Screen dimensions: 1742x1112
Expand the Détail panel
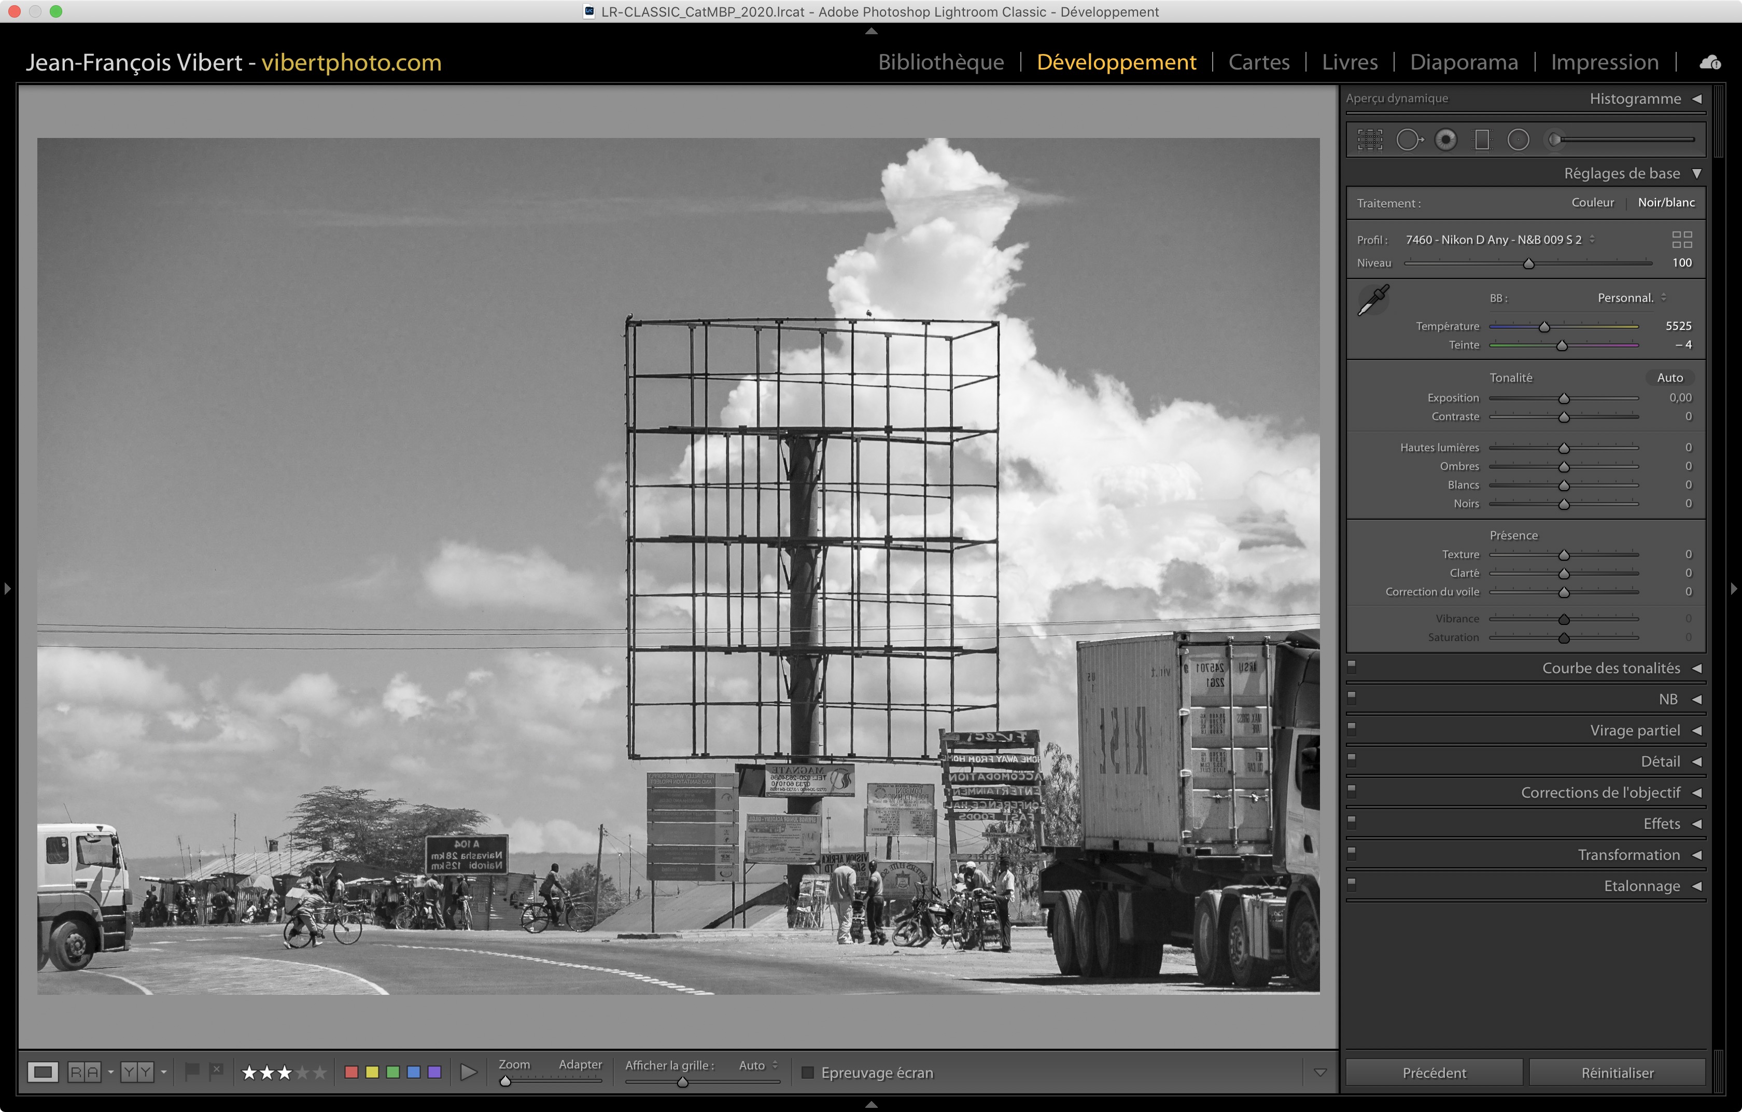tap(1660, 761)
